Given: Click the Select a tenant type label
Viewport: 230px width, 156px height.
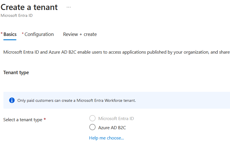Looking at the screenshot, I should 23,120.
